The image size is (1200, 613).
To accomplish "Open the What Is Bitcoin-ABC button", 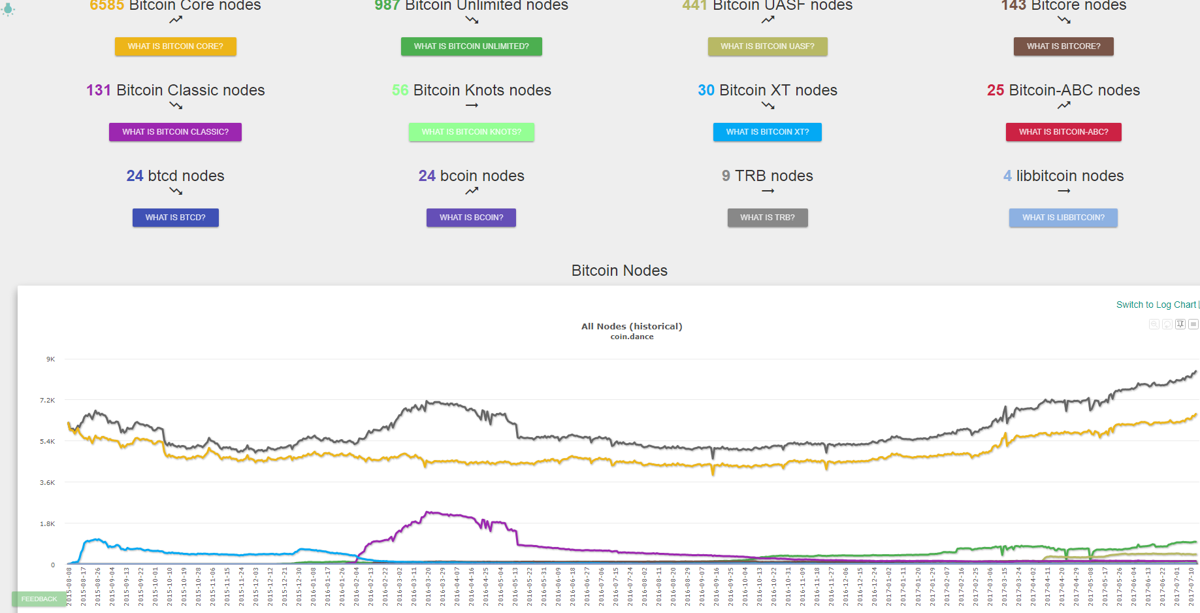I will pos(1063,132).
